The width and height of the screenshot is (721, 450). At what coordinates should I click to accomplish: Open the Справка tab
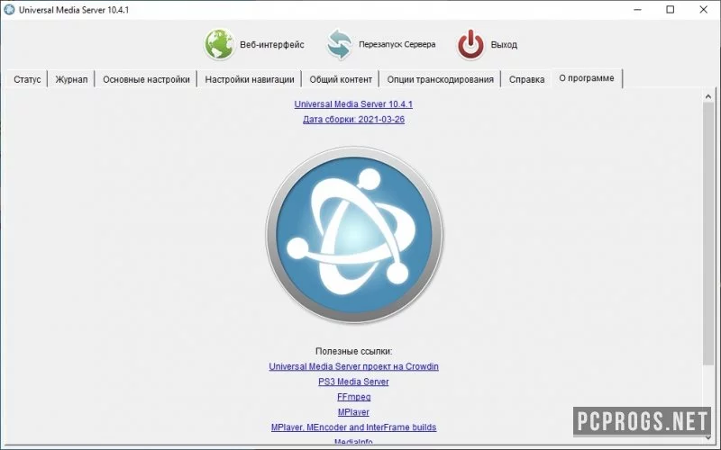[526, 79]
